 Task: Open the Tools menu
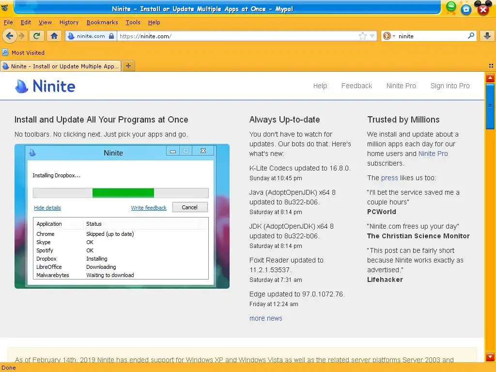(x=133, y=22)
